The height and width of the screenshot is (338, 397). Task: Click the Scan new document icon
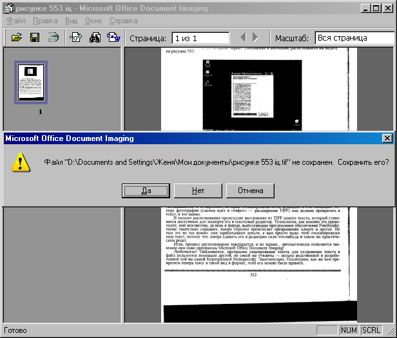[x=53, y=37]
